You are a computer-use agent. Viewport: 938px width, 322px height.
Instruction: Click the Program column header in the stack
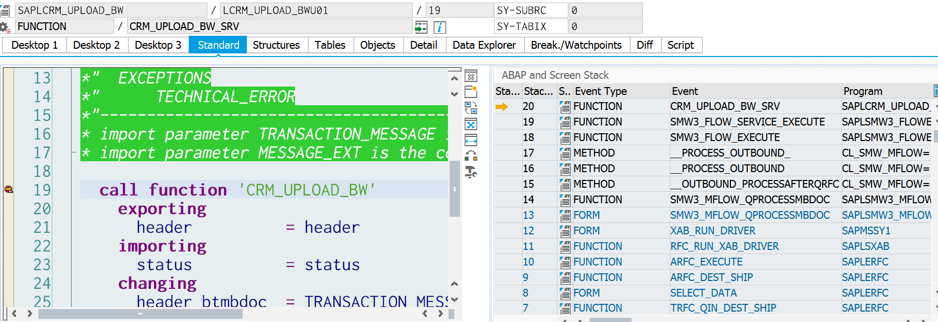[x=887, y=91]
